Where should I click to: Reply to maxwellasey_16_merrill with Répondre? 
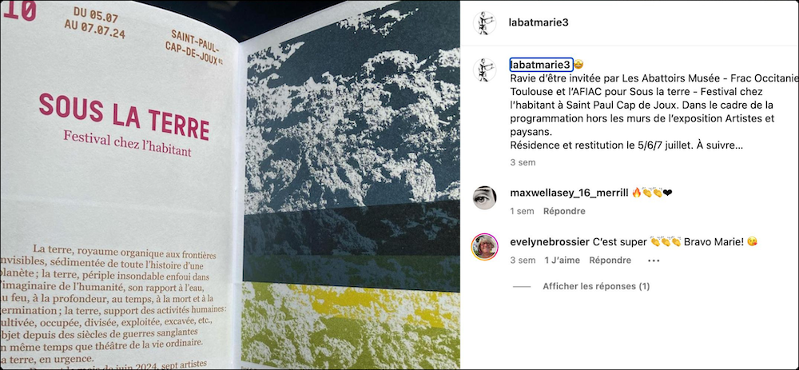click(564, 211)
